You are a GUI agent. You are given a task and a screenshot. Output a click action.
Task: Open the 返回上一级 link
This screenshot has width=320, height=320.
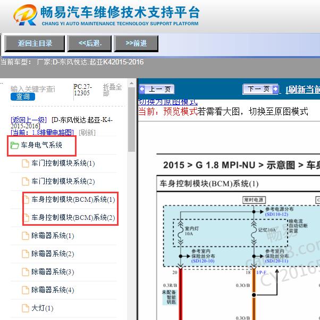coord(29,120)
